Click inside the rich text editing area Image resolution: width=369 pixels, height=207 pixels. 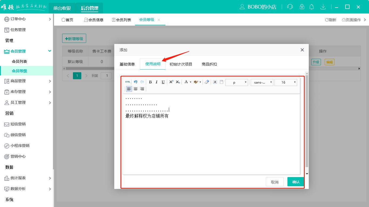pos(211,134)
